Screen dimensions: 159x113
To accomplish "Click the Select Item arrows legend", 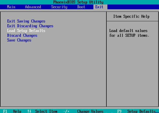I will 42,111.
